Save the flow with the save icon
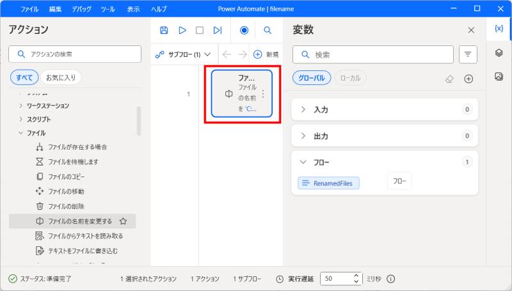This screenshot has width=512, height=291. coord(164,30)
